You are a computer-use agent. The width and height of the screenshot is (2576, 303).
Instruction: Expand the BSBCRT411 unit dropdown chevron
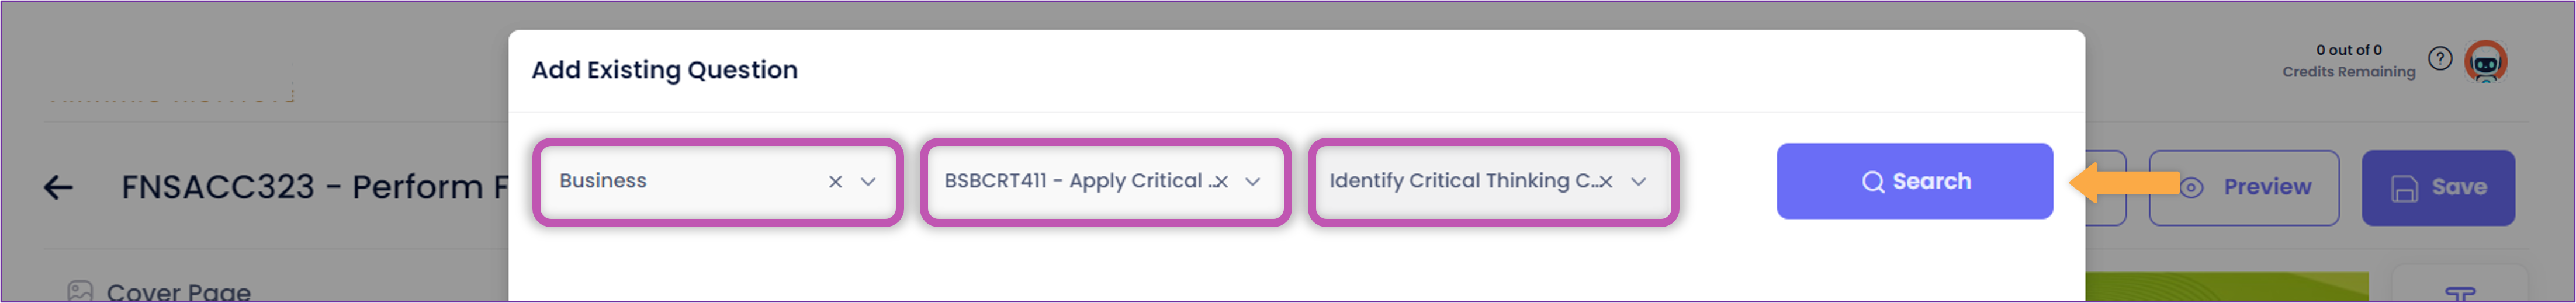click(1252, 181)
